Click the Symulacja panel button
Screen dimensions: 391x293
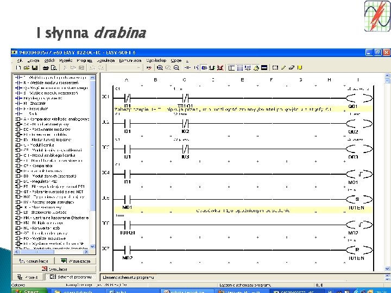tap(54, 269)
